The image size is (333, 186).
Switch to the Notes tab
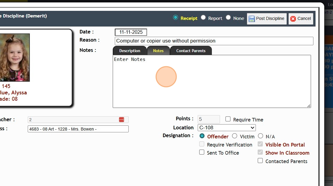click(158, 51)
